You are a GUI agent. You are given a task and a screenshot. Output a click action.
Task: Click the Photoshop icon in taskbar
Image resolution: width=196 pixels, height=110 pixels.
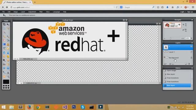click(74, 107)
